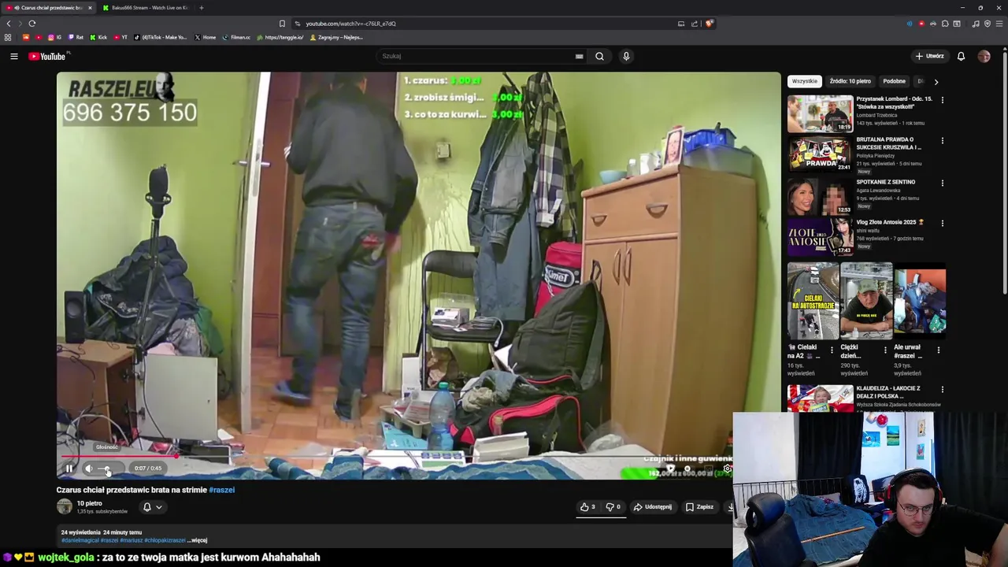Open the on-screen keyboard icon in the search box

click(579, 56)
